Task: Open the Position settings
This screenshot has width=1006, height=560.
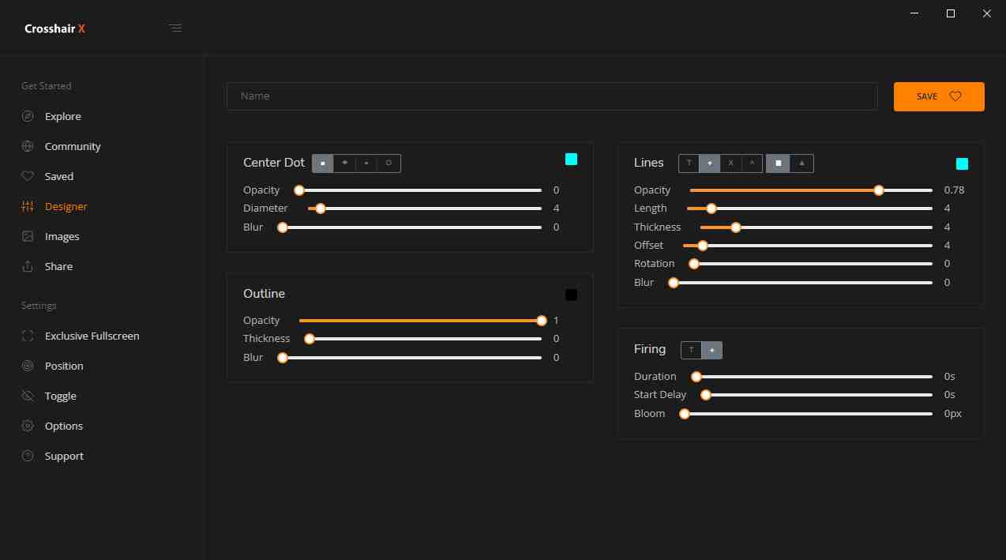Action: 64,366
